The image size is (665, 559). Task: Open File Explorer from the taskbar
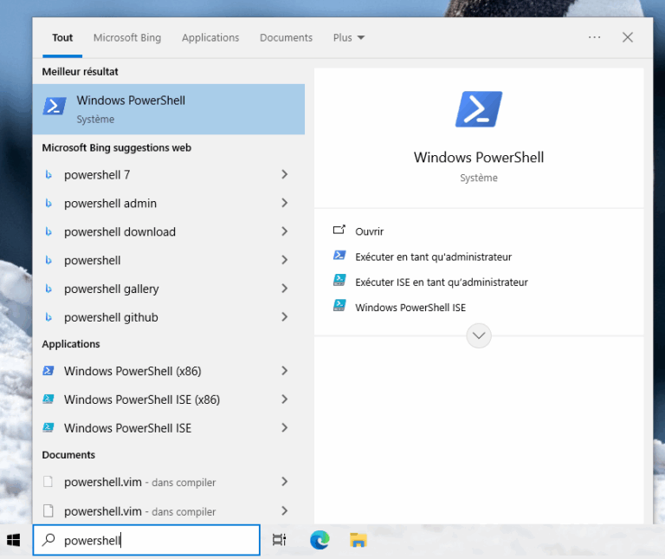click(x=358, y=540)
